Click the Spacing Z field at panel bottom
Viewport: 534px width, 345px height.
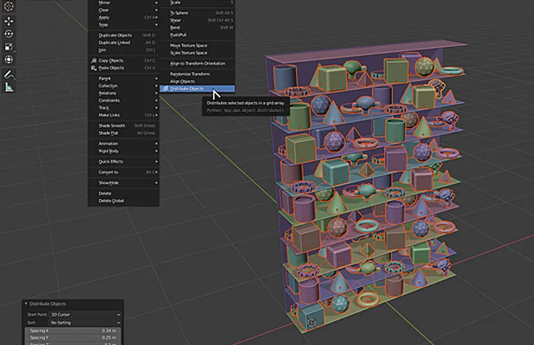point(73,343)
